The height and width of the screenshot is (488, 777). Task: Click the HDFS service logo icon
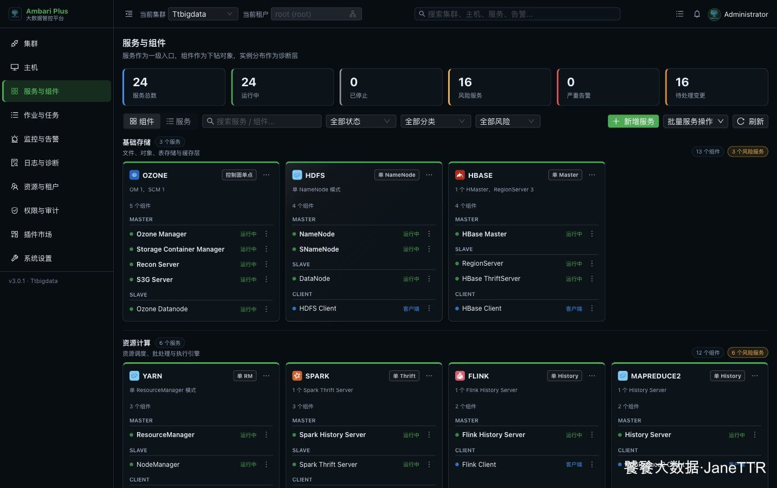pos(297,175)
